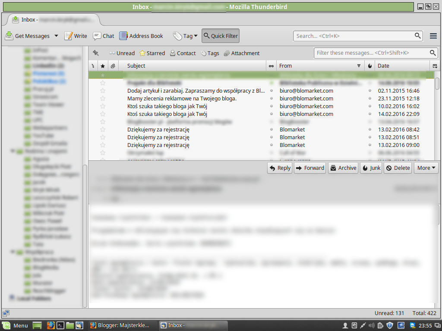Screen dimensions: 442x331
Task: Filter messages with Attachment
Action: [242, 53]
